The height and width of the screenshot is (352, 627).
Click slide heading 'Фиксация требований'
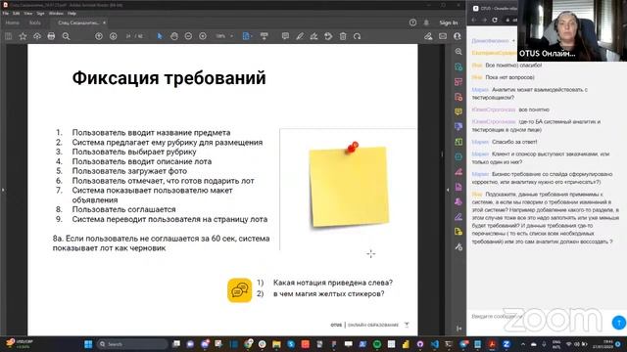169,78
